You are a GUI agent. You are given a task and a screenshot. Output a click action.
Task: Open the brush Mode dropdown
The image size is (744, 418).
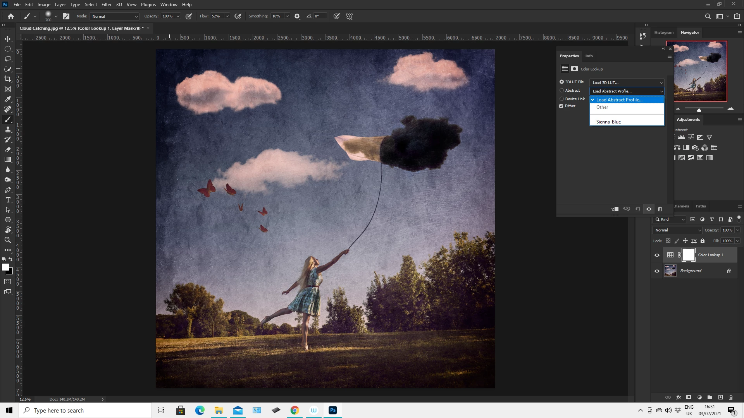(x=114, y=16)
